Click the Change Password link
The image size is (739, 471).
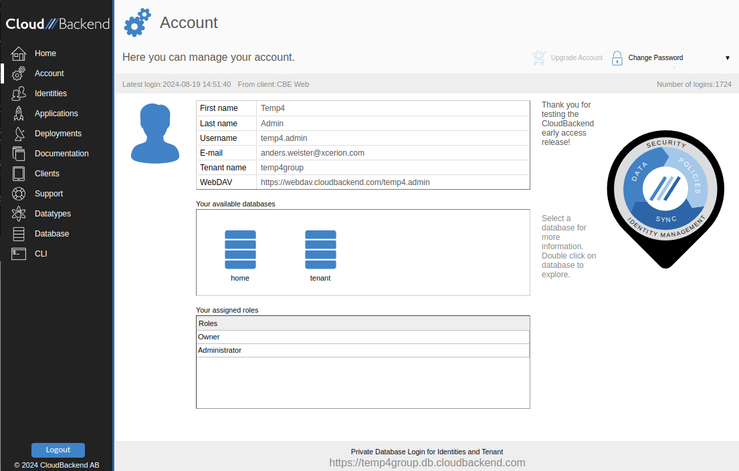(655, 58)
